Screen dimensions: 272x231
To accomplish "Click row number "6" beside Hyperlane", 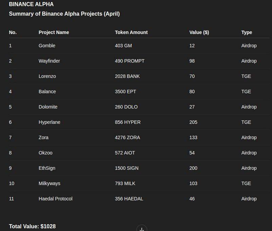I will pos(10,122).
